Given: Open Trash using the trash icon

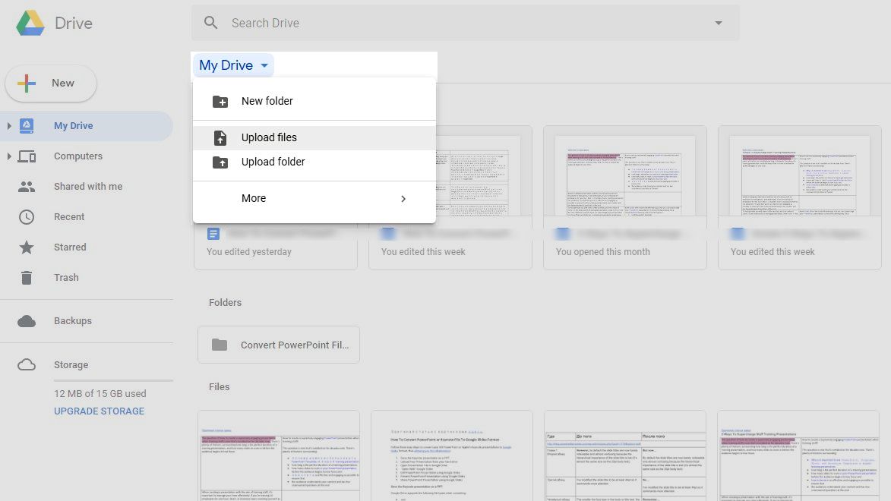Looking at the screenshot, I should click(26, 277).
